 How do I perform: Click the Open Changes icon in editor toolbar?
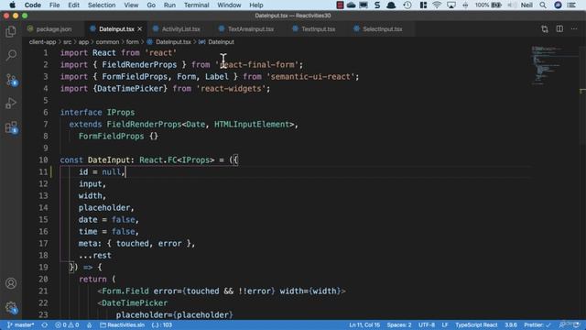click(545, 28)
